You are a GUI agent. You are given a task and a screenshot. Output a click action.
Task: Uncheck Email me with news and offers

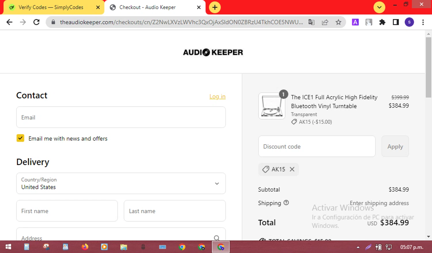point(20,138)
